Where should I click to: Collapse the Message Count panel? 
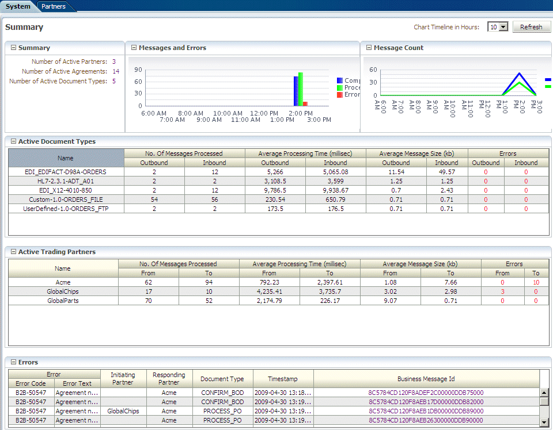pyautogui.click(x=369, y=48)
